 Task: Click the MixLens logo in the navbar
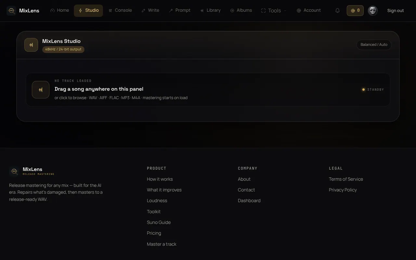(23, 11)
